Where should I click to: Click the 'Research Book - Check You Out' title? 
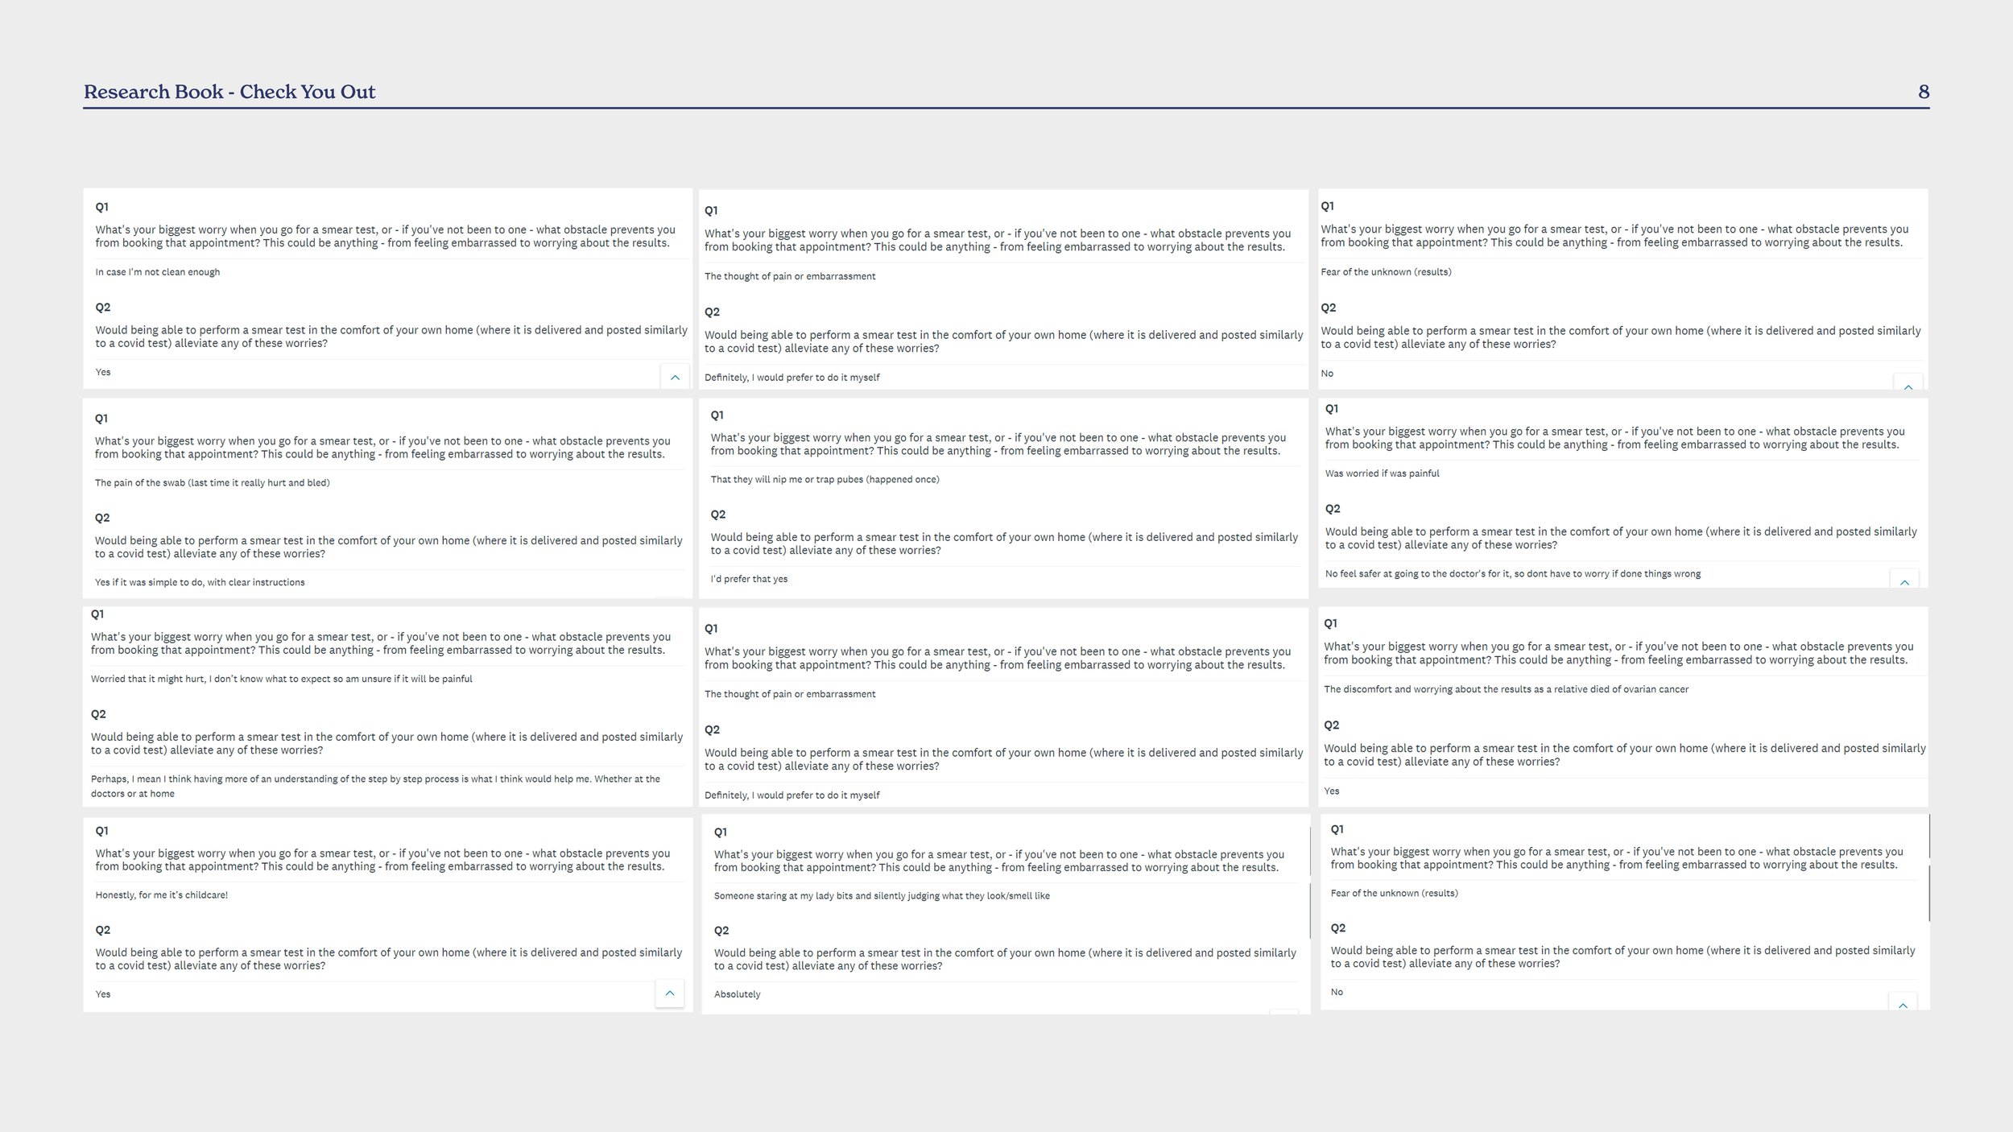[229, 92]
